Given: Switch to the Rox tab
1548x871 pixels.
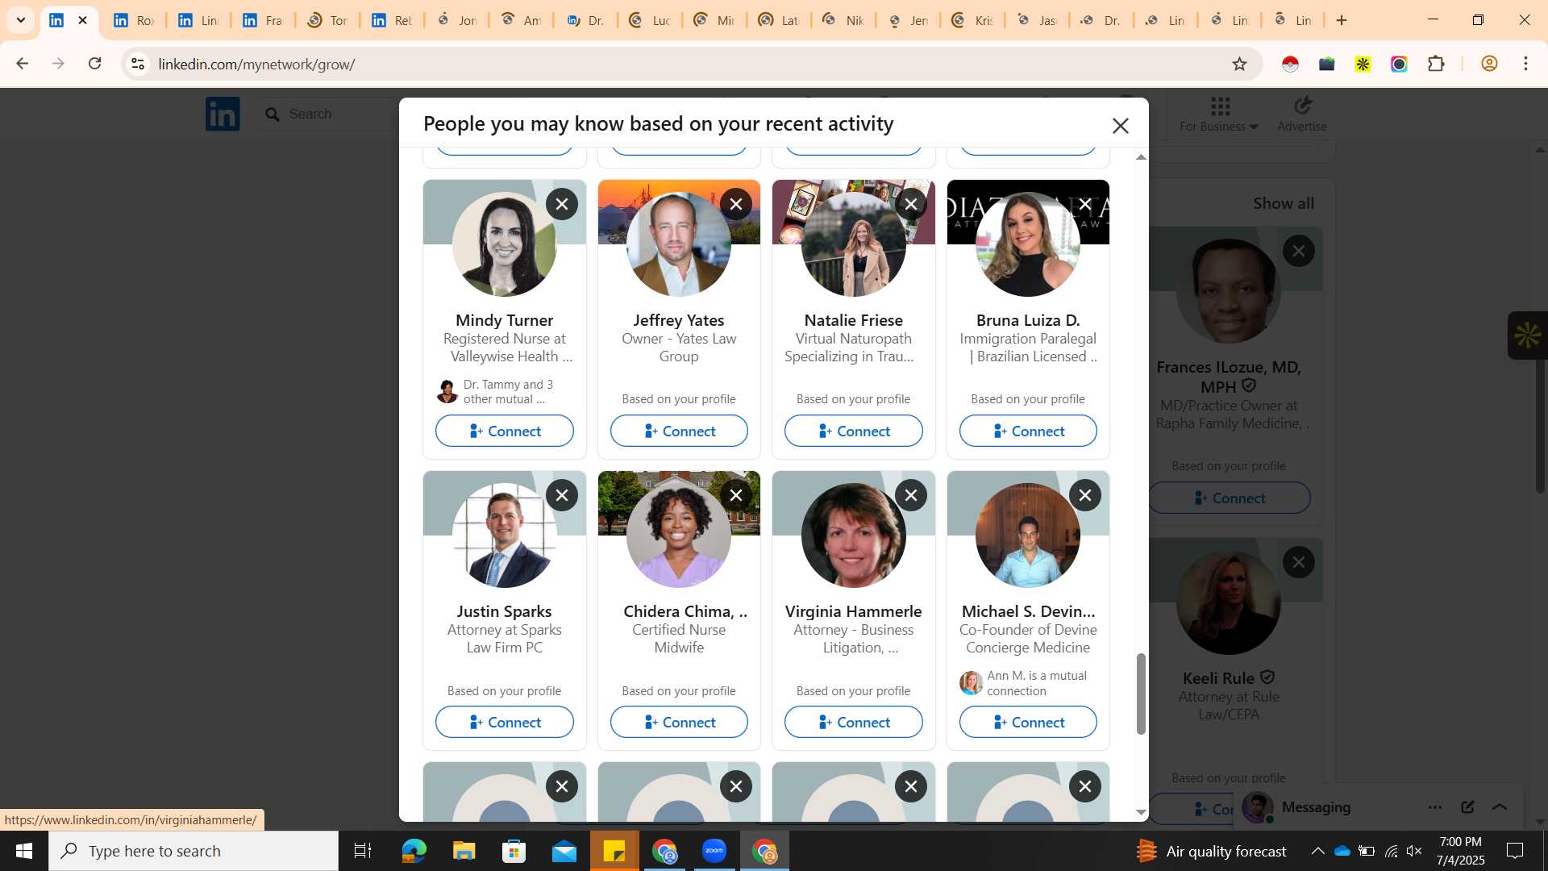Looking at the screenshot, I should (134, 20).
